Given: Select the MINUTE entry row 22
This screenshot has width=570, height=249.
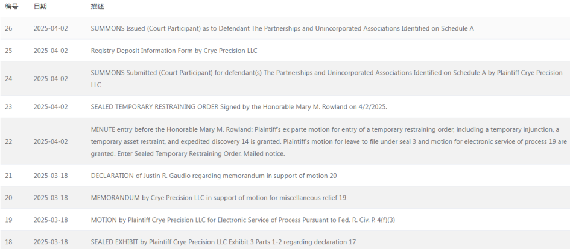Looking at the screenshot, I should (x=285, y=141).
